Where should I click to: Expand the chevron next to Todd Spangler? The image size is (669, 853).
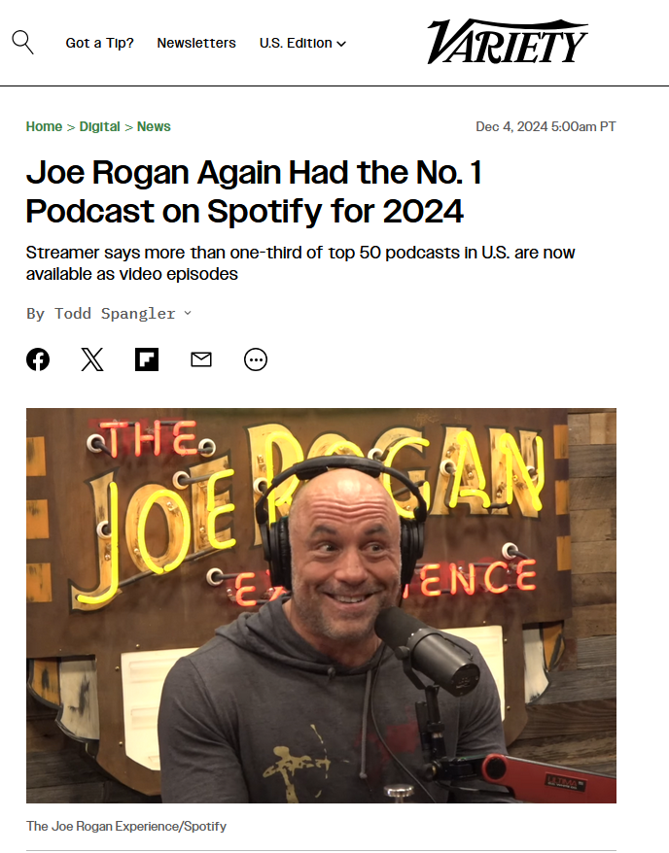click(x=188, y=314)
